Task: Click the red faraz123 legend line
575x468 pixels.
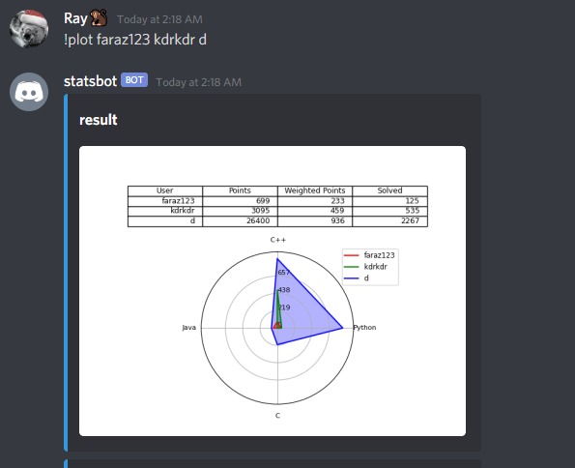Action: (352, 255)
